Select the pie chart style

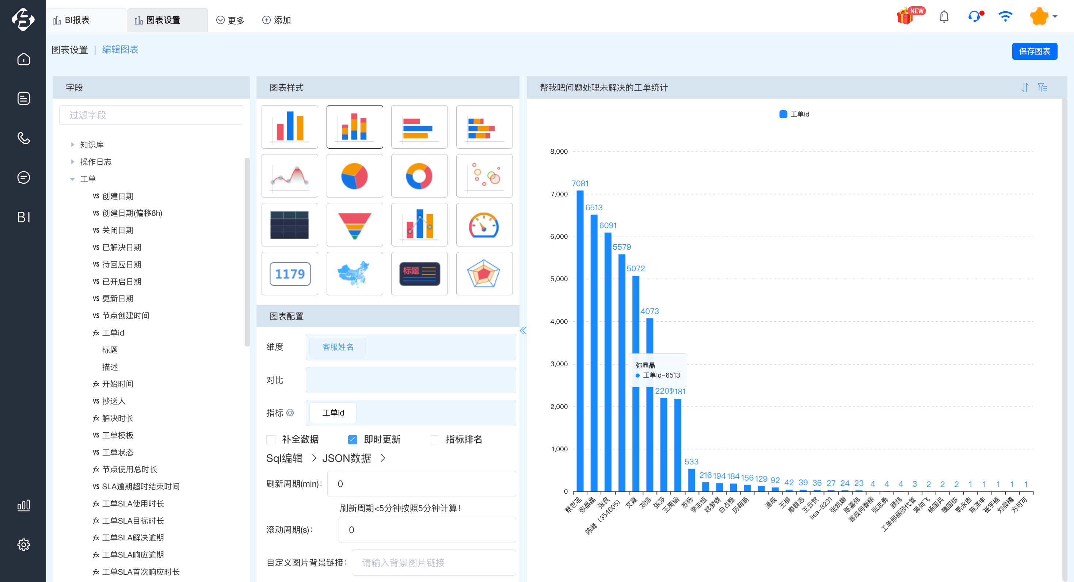coord(354,176)
